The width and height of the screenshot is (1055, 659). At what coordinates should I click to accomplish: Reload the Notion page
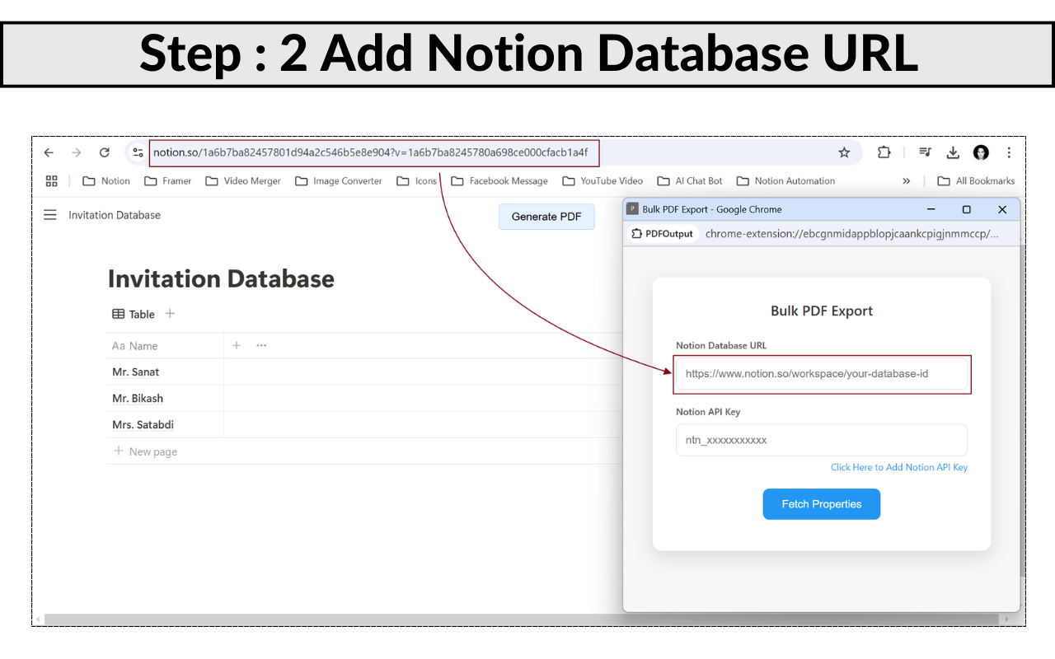coord(104,152)
